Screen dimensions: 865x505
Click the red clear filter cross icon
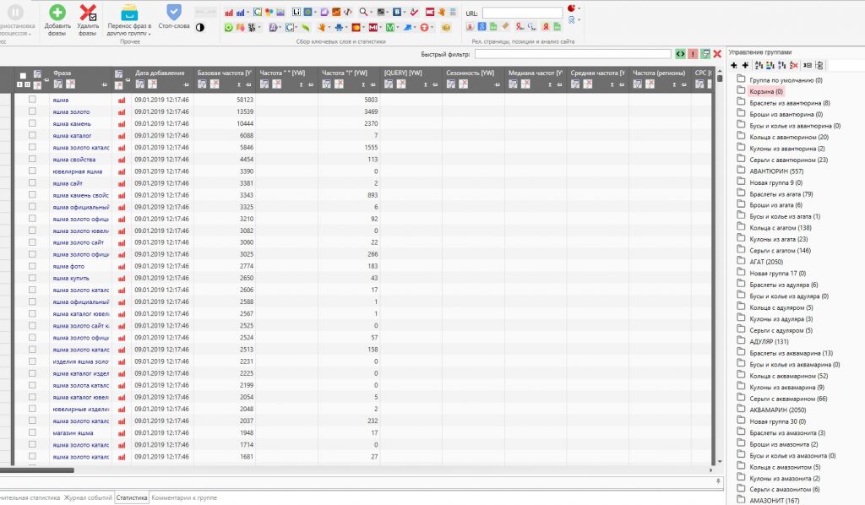coord(717,54)
